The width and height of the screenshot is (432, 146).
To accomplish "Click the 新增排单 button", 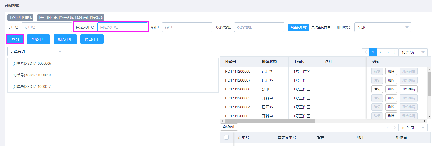I will pos(38,39).
